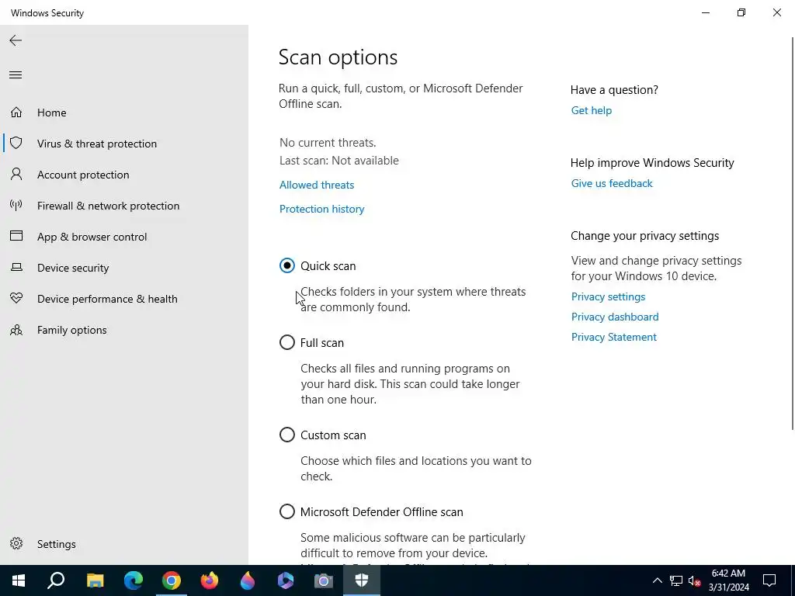
Task: Click the Windows Security taskbar shield icon
Action: (362, 580)
